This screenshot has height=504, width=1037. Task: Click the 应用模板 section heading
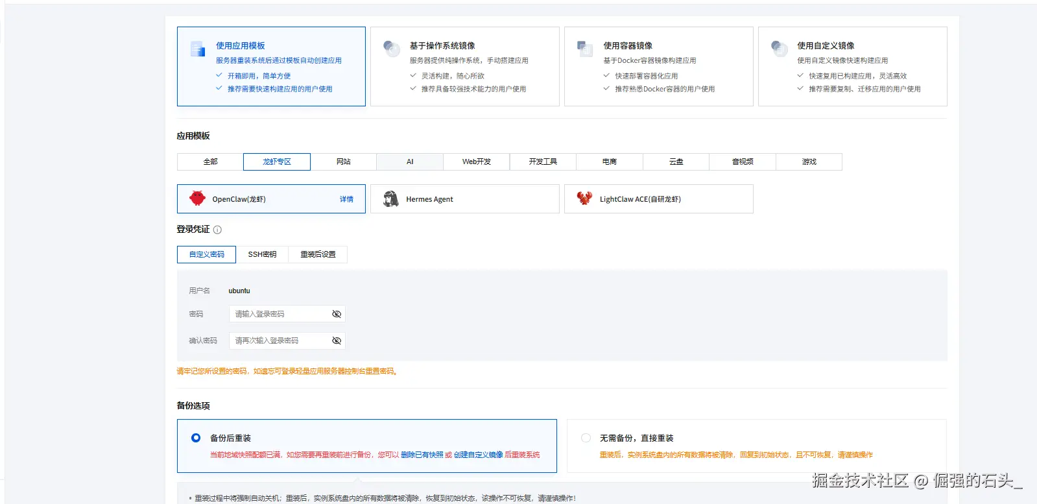[193, 136]
